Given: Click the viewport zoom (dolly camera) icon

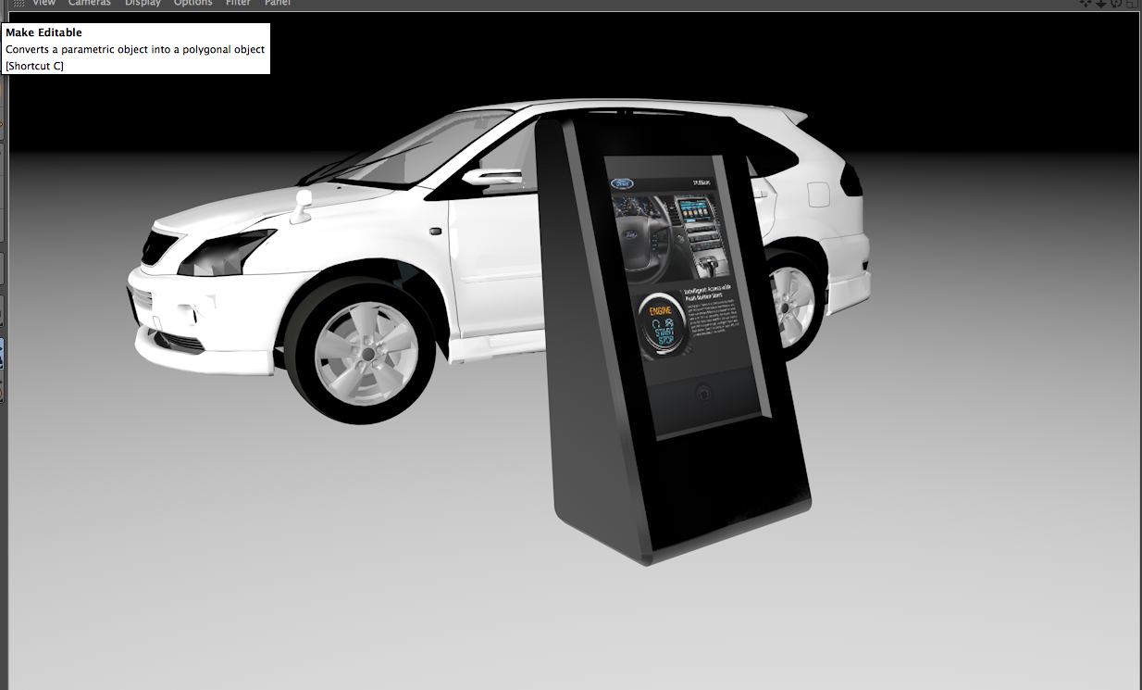Looking at the screenshot, I should 1101,3.
